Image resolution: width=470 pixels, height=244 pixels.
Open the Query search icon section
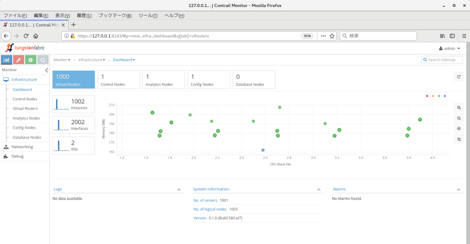[43, 60]
